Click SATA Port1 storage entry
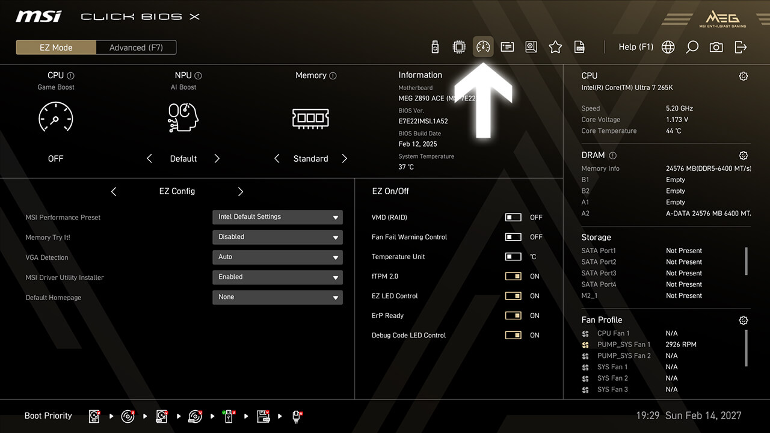The height and width of the screenshot is (433, 770). (x=642, y=251)
